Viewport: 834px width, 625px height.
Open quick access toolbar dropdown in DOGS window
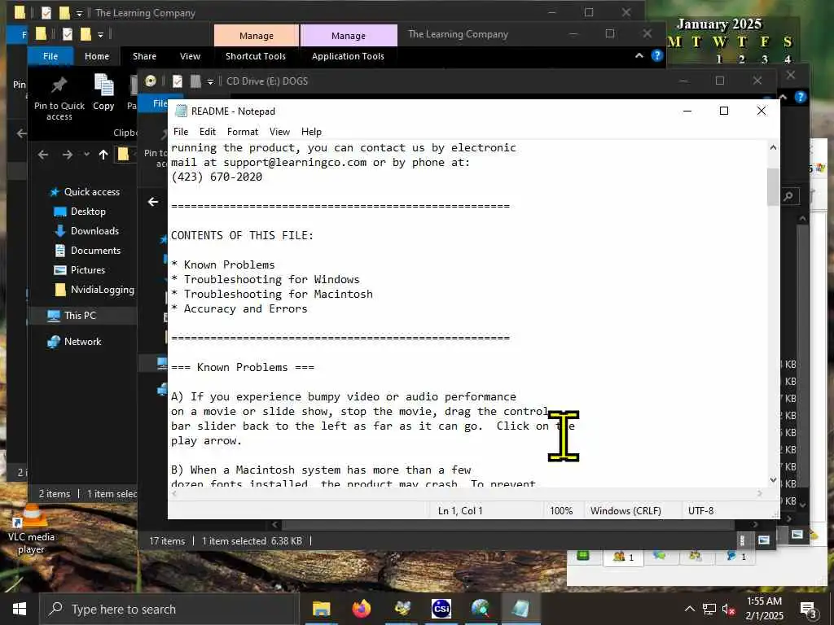click(x=210, y=81)
